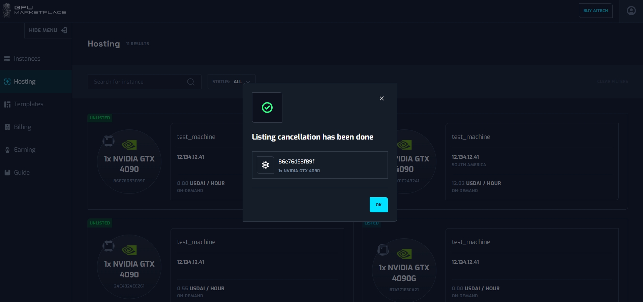This screenshot has height=302, width=643.
Task: Close the cancellation dialog with X
Action: [381, 98]
